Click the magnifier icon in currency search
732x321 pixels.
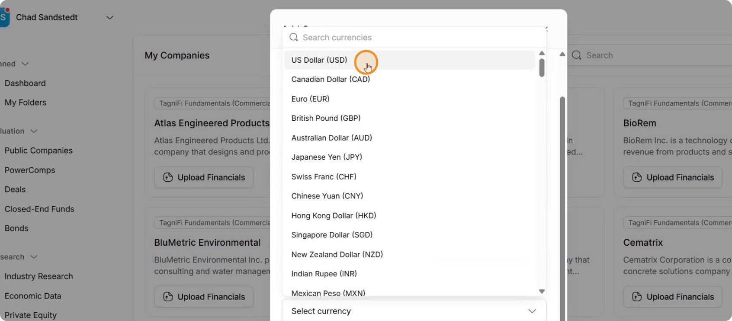[x=294, y=37]
